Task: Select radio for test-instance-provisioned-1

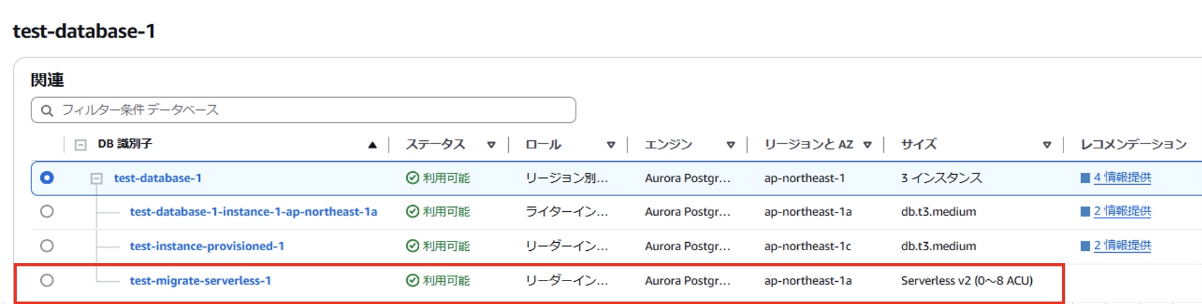Action: pyautogui.click(x=47, y=246)
